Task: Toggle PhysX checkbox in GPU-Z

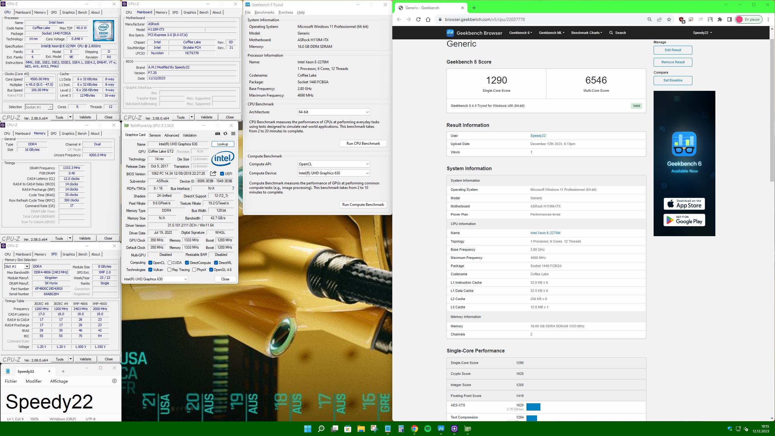Action: coord(194,269)
